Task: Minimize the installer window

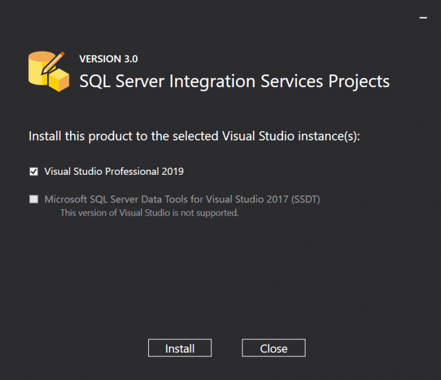Action: tap(423, 18)
